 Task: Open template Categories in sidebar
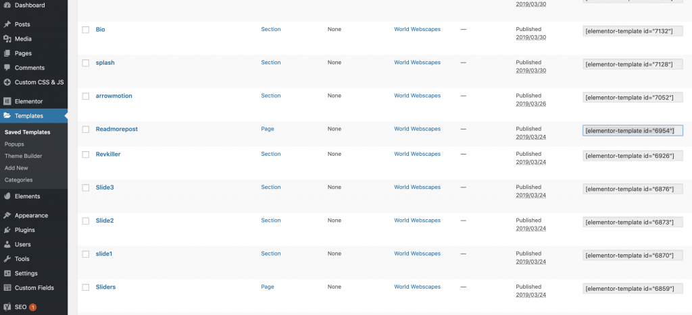[18, 179]
